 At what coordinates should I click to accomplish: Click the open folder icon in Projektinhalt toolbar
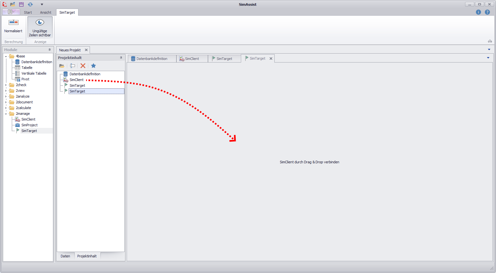pyautogui.click(x=62, y=66)
